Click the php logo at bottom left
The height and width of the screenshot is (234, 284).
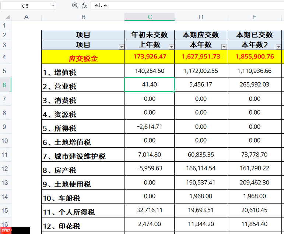coord(6,230)
